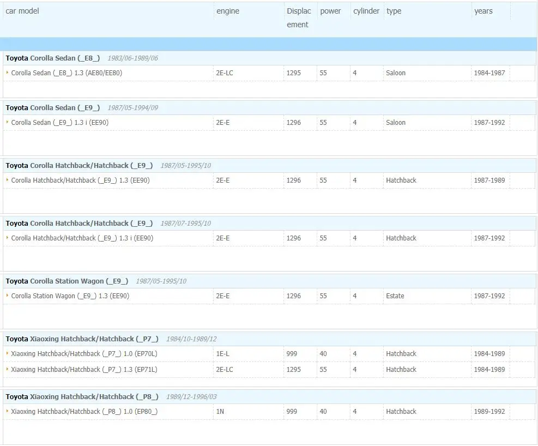Open the Xiaoxing Hatchback (_P7_) 1.3 (EP71L) link

pos(84,370)
